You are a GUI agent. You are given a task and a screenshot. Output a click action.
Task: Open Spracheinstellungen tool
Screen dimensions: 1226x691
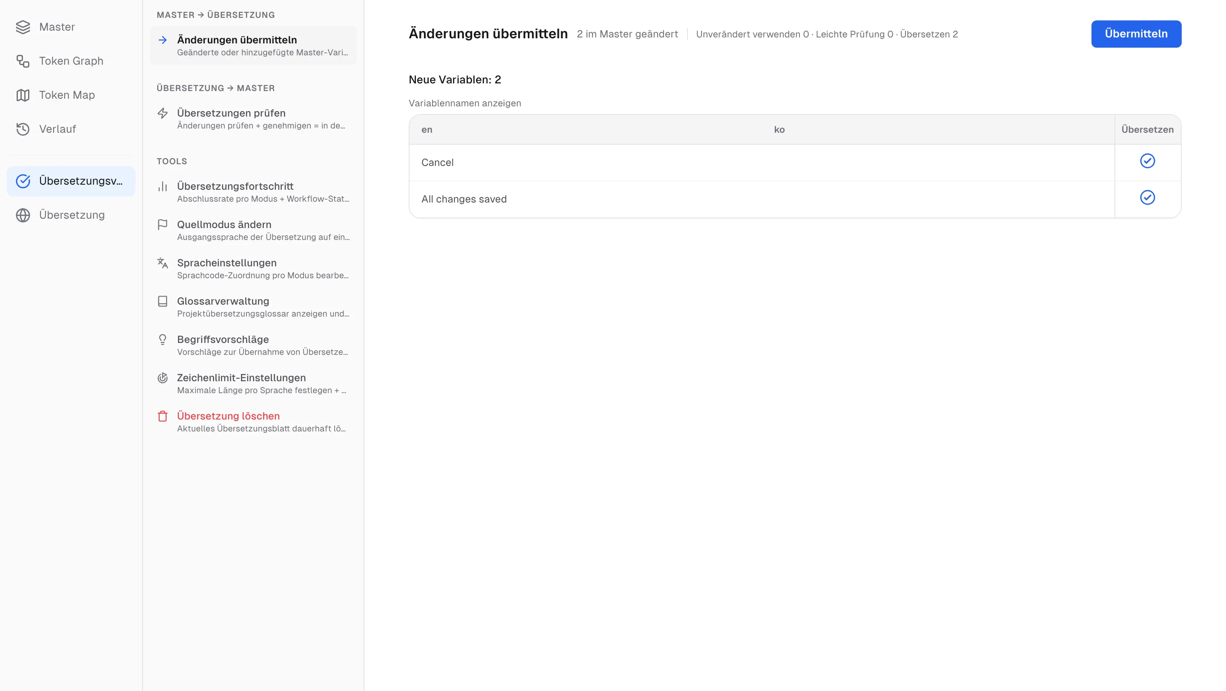[x=253, y=268]
